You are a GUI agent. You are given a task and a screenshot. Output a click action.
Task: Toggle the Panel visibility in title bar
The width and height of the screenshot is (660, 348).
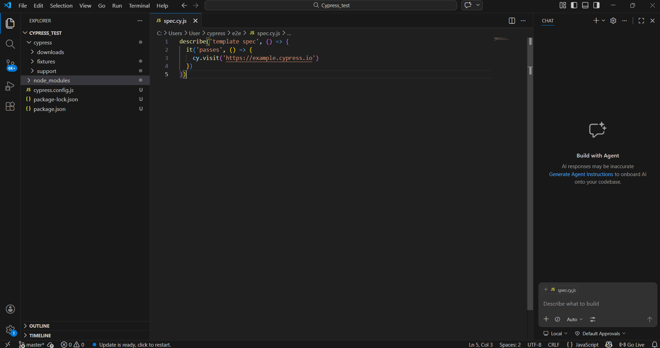(x=585, y=5)
